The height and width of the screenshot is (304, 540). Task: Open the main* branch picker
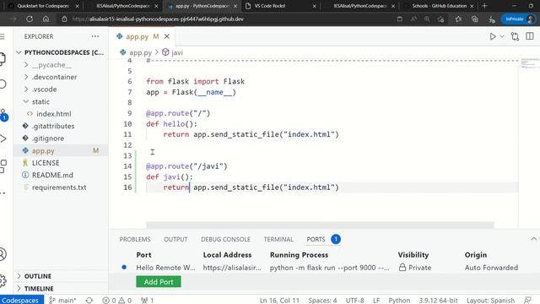(x=62, y=301)
